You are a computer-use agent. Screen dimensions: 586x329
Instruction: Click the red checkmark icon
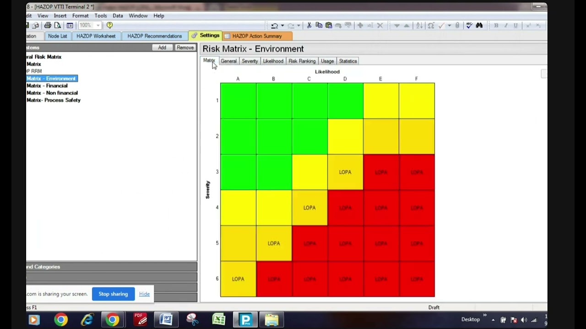[x=441, y=26]
